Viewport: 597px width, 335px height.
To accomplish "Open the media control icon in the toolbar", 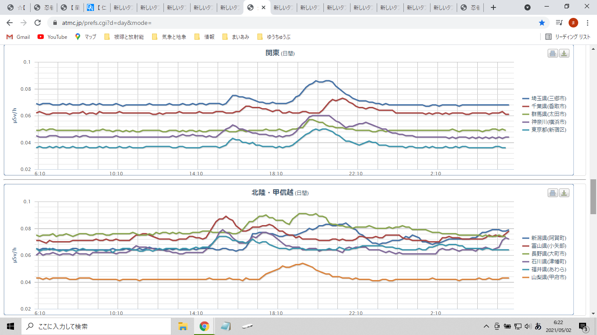I will 559,23.
